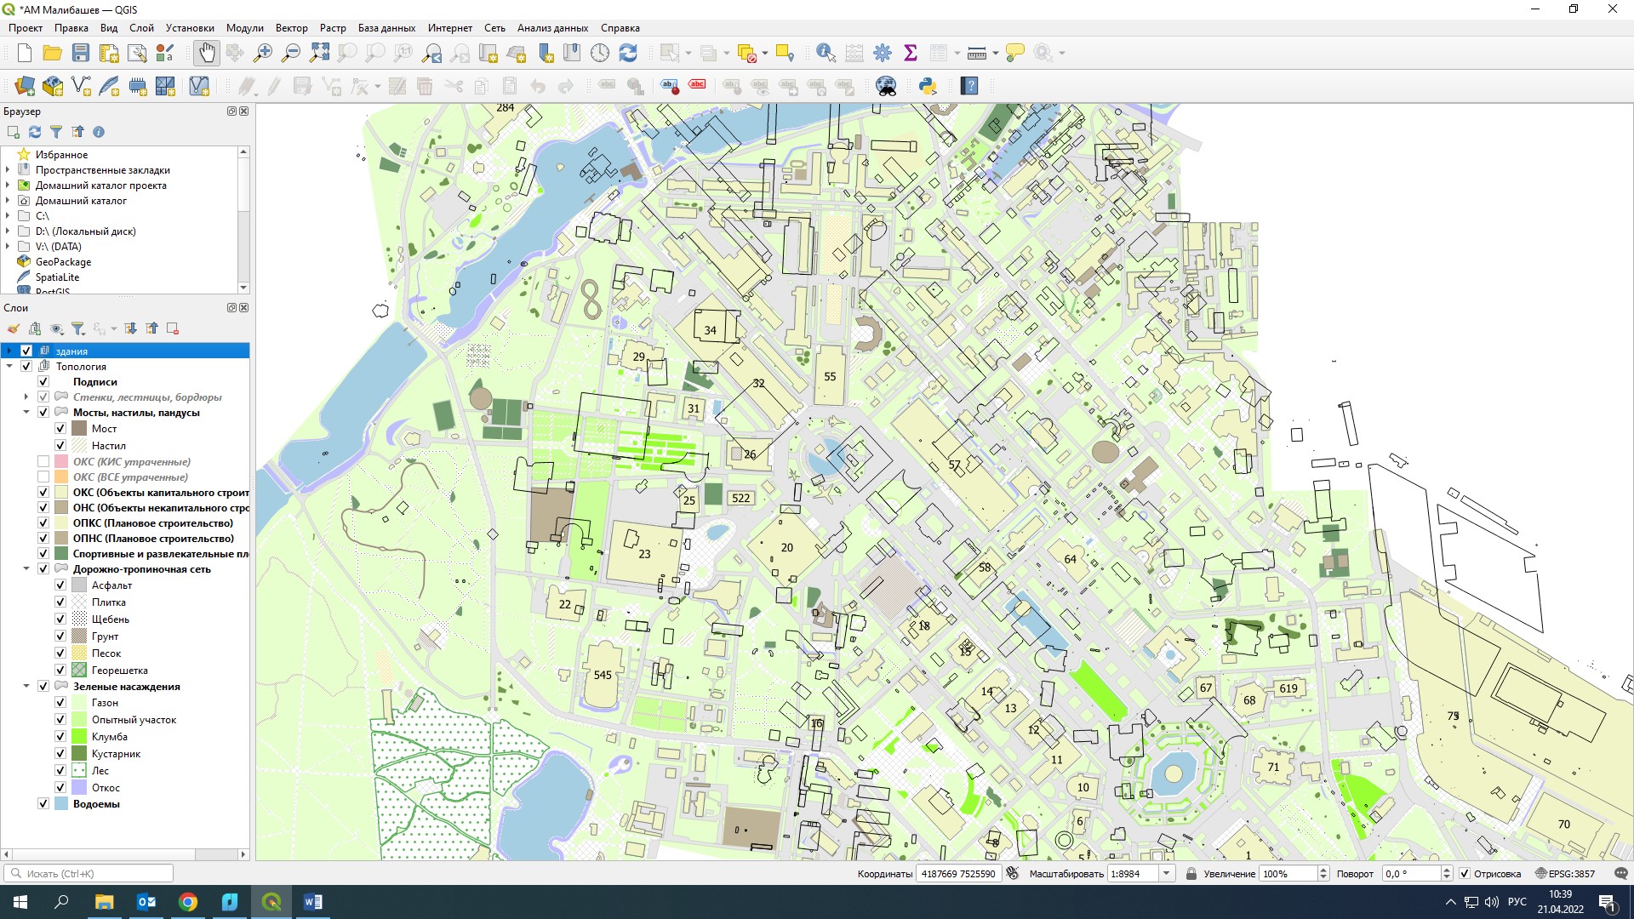This screenshot has height=919, width=1634.
Task: Enable the ОКС (КИС утраченные) layer checkbox
Action: coord(43,461)
